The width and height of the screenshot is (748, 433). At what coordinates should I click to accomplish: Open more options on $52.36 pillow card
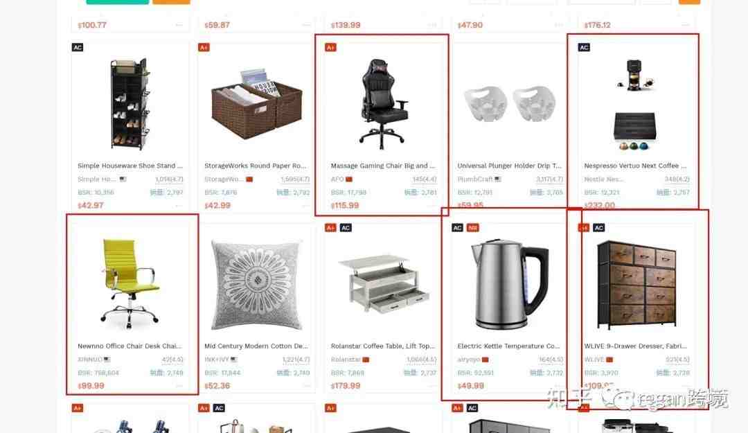point(306,386)
